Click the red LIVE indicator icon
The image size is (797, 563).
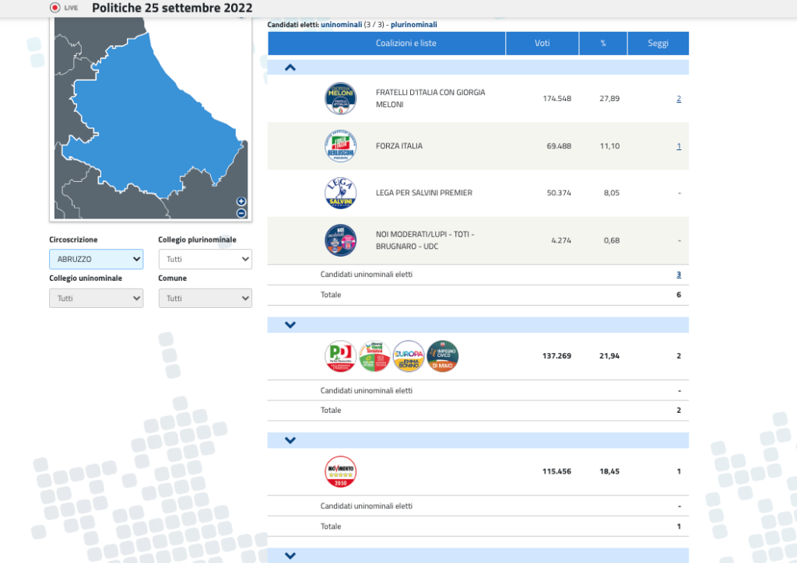55,8
